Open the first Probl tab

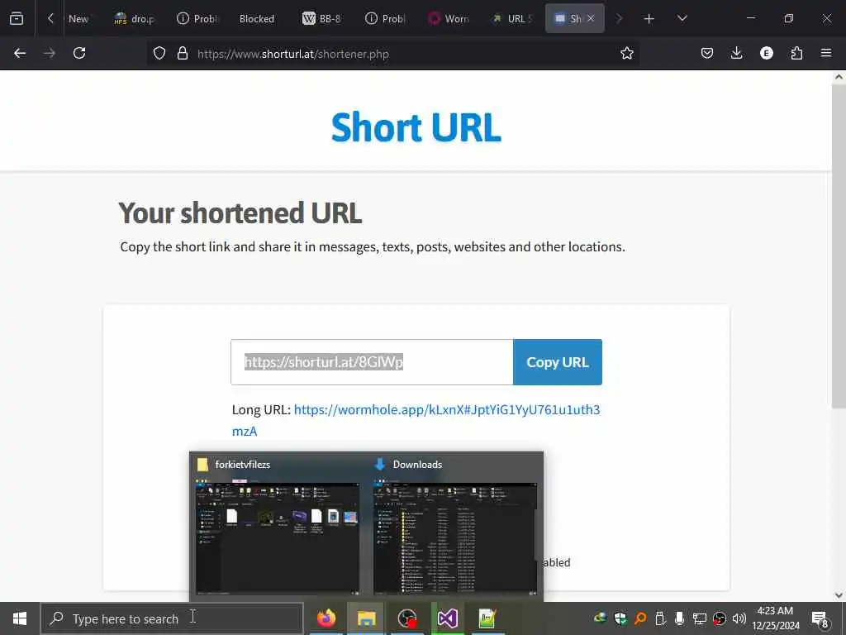[x=197, y=18]
